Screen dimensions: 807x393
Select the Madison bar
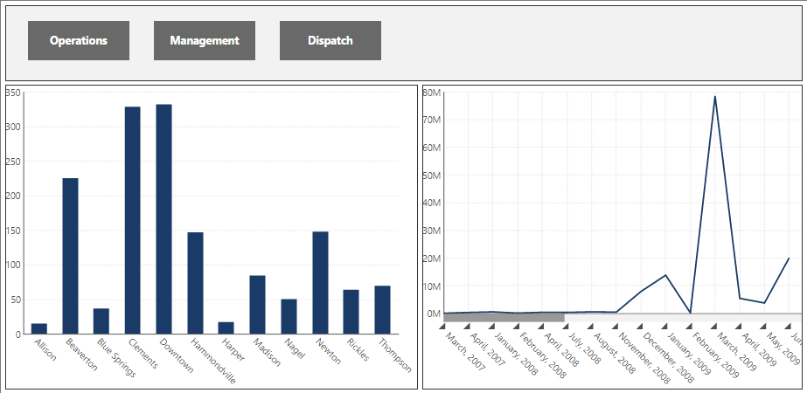click(x=257, y=305)
